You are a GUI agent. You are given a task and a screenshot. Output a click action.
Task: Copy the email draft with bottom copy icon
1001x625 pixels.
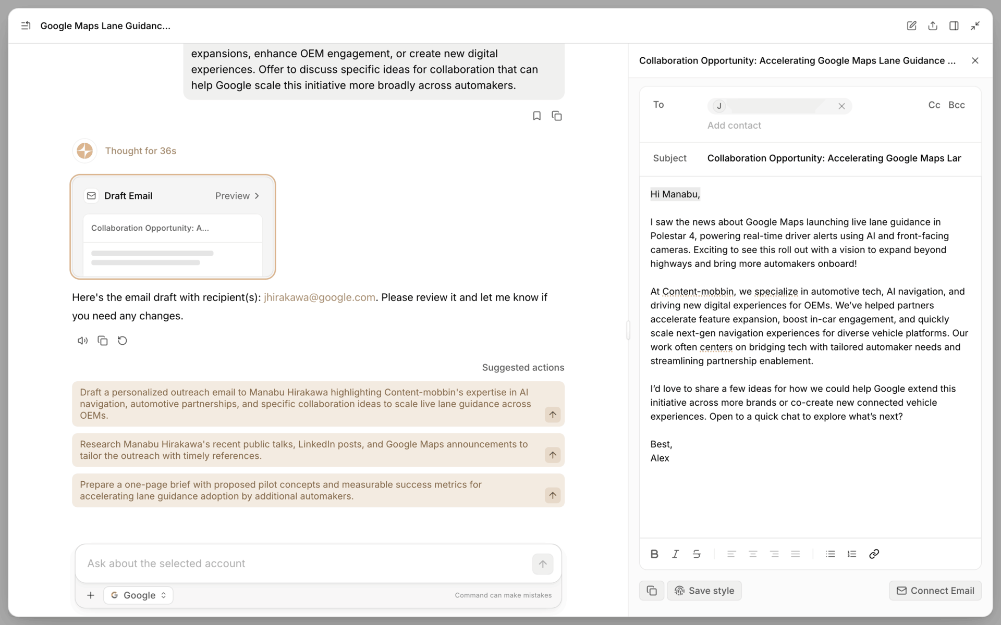(652, 591)
